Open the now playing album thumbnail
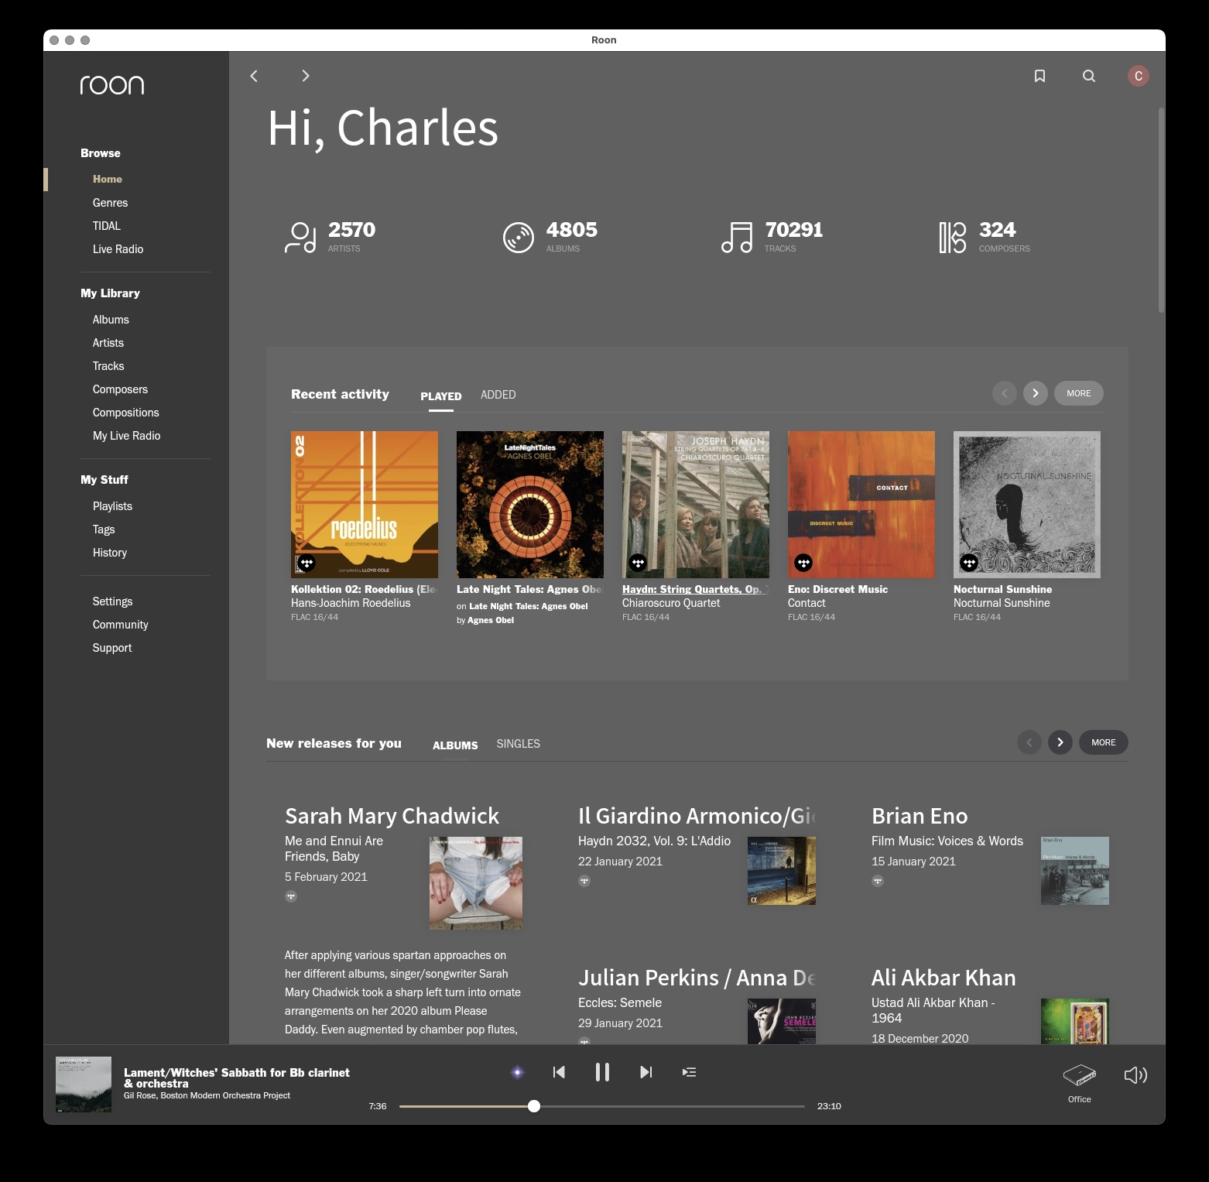 tap(84, 1084)
